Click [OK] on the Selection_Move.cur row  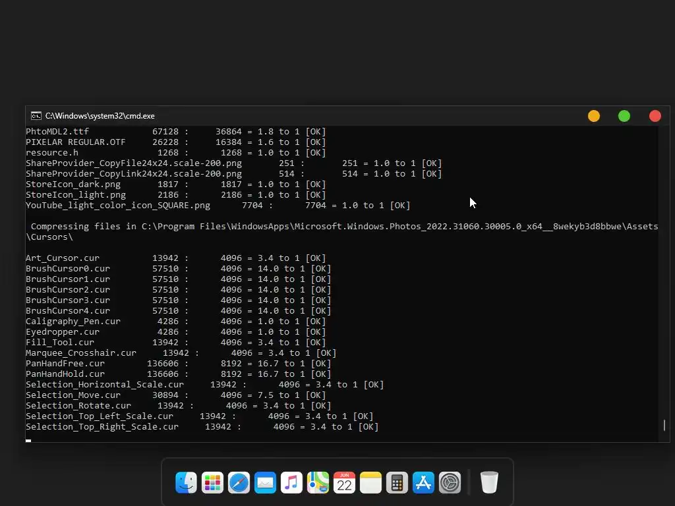pos(316,395)
